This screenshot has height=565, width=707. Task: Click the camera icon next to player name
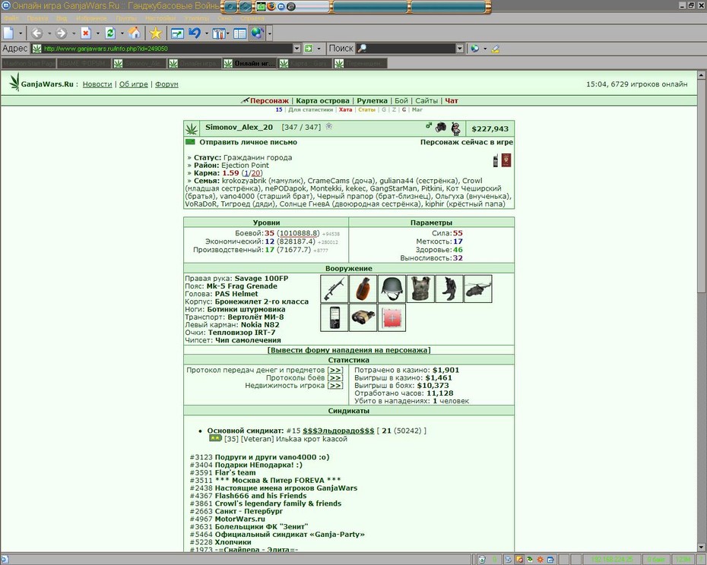click(440, 128)
